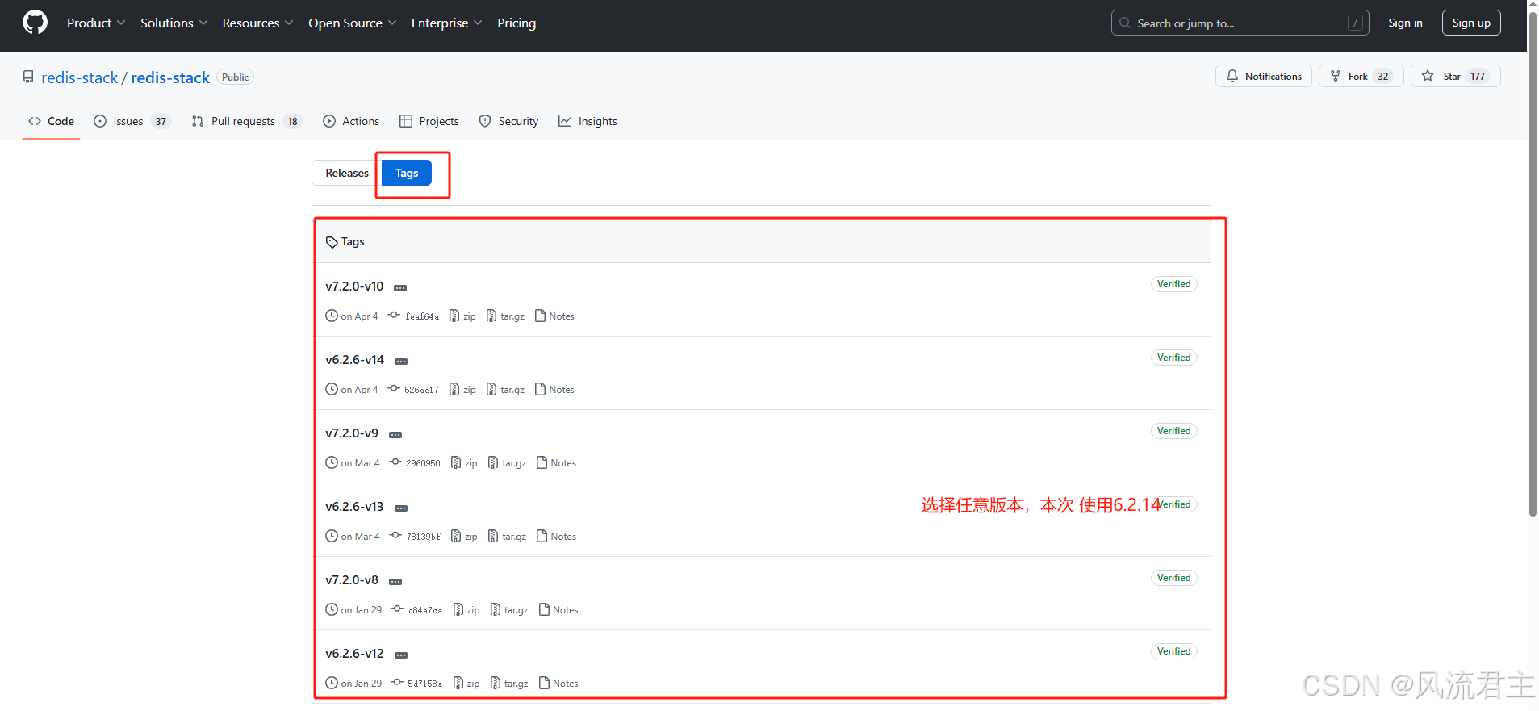
Task: Fork the repository
Action: click(x=1361, y=76)
